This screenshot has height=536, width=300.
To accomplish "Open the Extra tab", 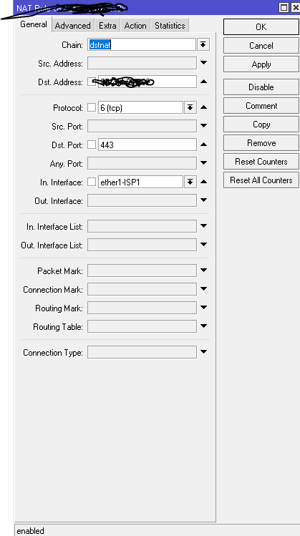I will pos(107,26).
